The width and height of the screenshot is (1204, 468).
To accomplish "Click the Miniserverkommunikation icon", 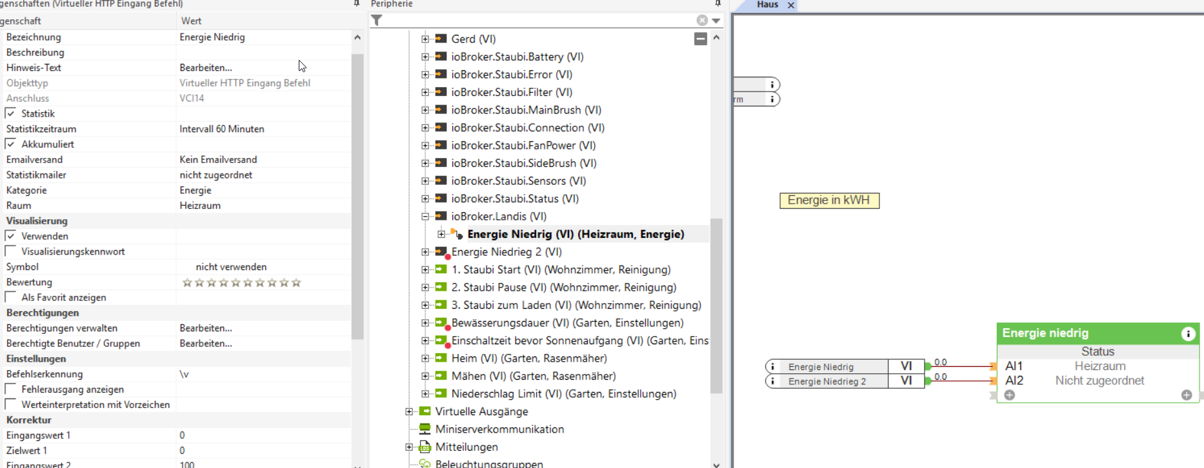I will (x=425, y=429).
